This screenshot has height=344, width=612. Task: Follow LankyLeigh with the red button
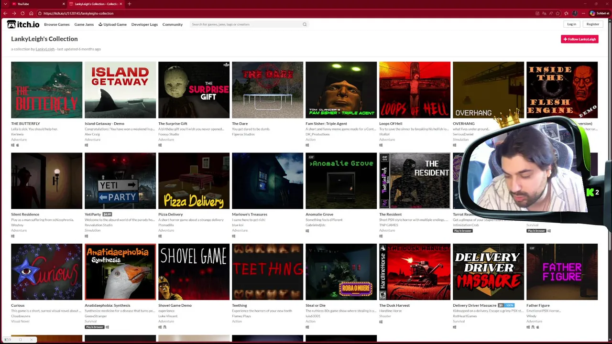(579, 39)
